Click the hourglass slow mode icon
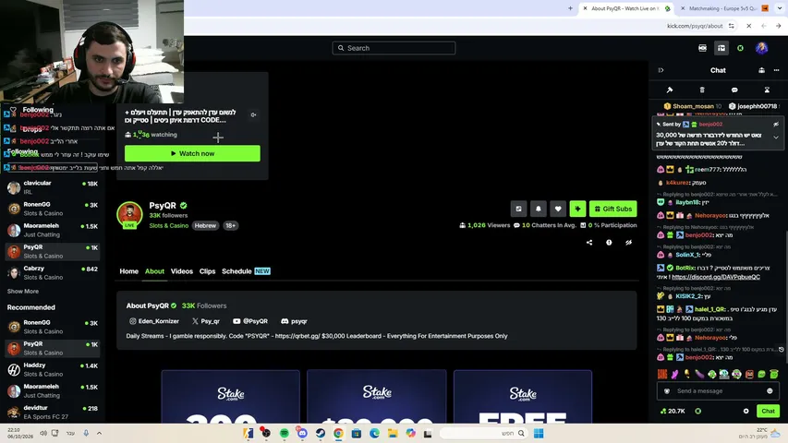Image resolution: width=788 pixels, height=443 pixels. coord(767,90)
